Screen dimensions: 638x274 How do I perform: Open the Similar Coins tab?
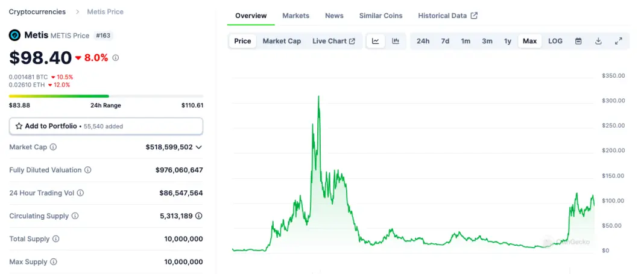tap(381, 16)
